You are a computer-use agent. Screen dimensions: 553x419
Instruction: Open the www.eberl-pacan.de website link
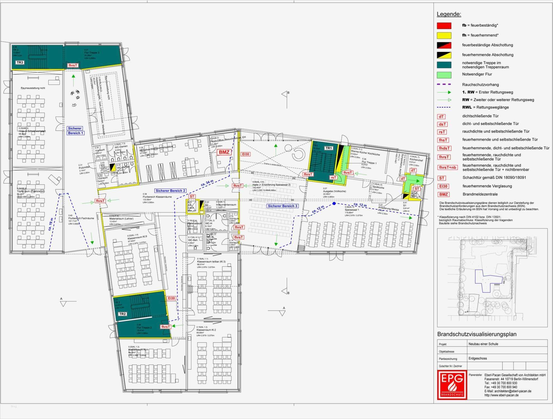pos(501,395)
